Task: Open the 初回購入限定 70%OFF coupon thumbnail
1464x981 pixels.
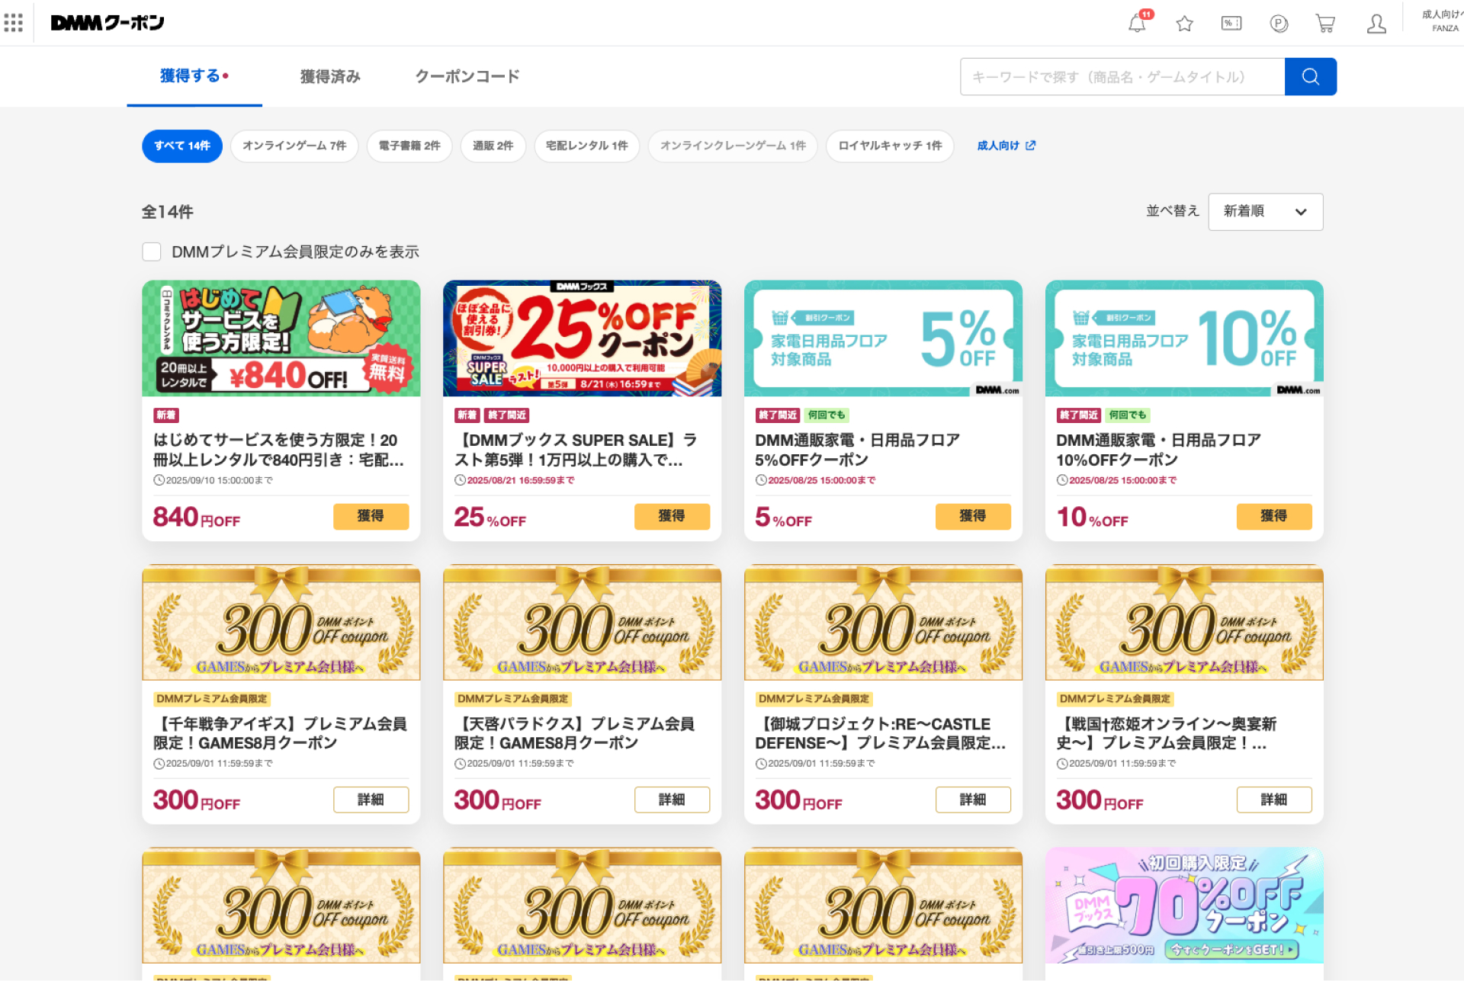Action: click(x=1184, y=906)
